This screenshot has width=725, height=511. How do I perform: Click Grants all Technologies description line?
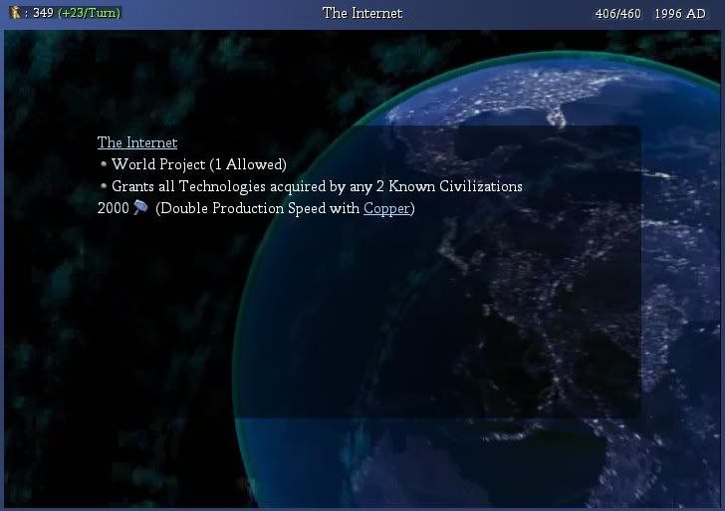[317, 186]
